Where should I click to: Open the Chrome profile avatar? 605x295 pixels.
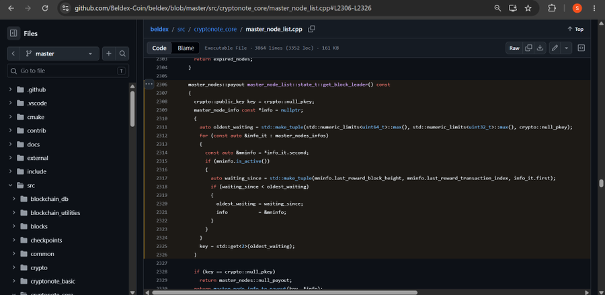point(577,8)
